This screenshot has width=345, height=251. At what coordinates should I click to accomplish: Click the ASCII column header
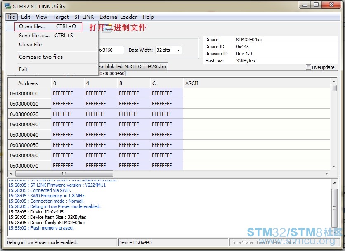coord(257,83)
